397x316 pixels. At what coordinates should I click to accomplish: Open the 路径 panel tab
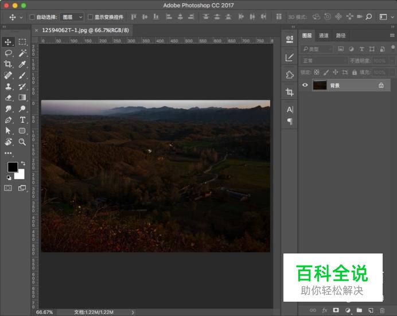point(341,36)
